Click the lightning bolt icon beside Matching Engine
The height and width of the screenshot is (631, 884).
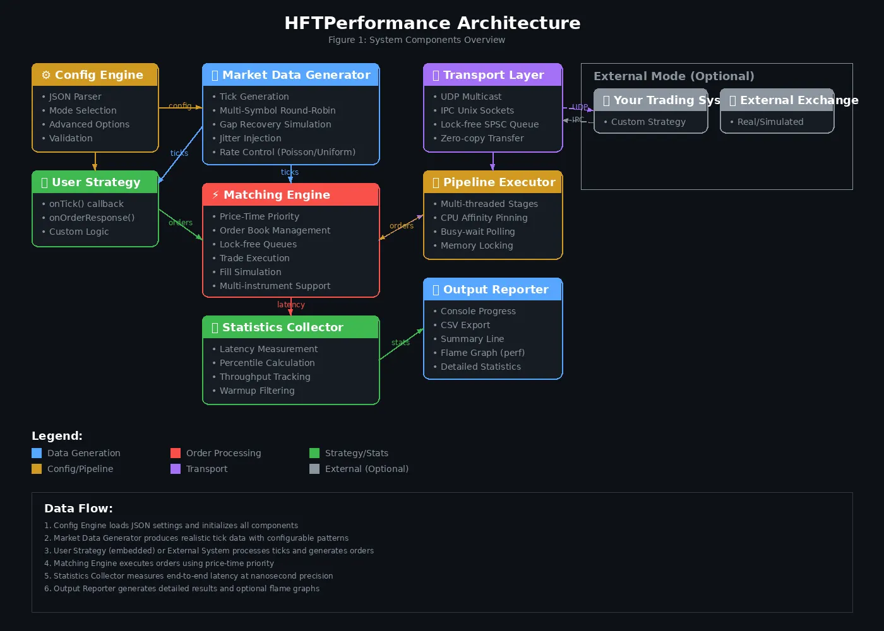coord(215,195)
